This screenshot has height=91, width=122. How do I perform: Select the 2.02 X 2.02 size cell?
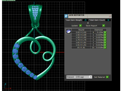coord(81,32)
